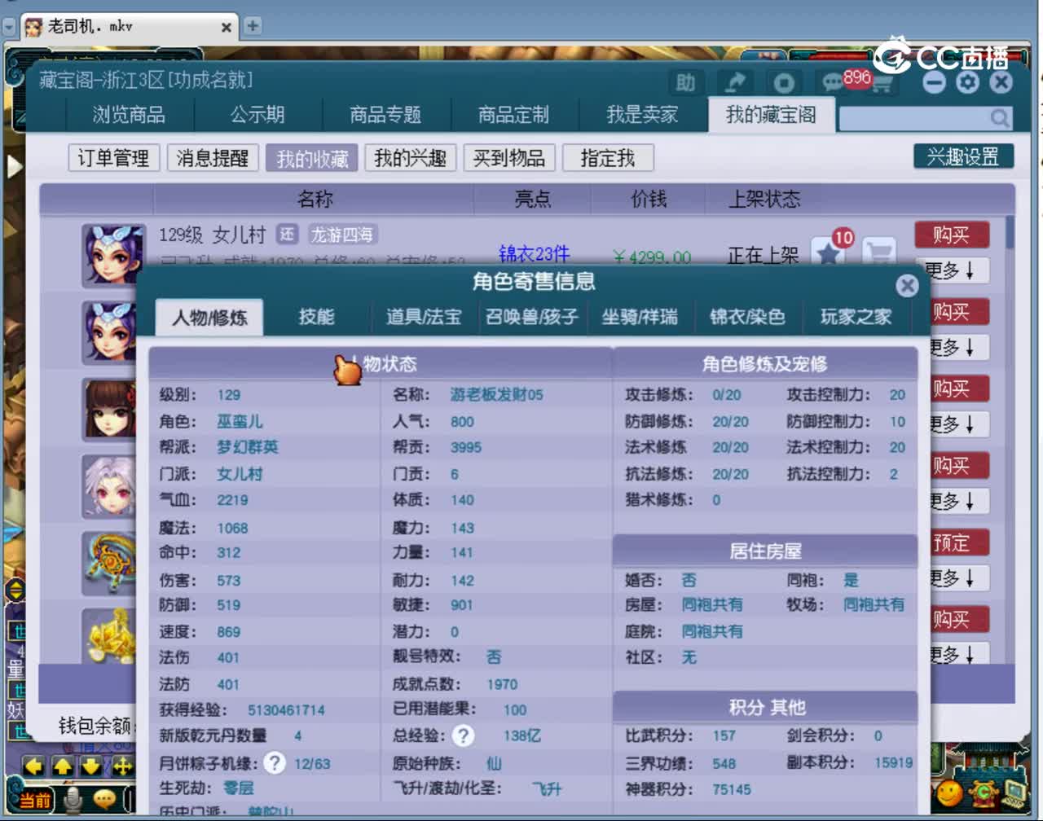Select 我的藏宝阁 tab
This screenshot has width=1043, height=821.
pyautogui.click(x=771, y=115)
